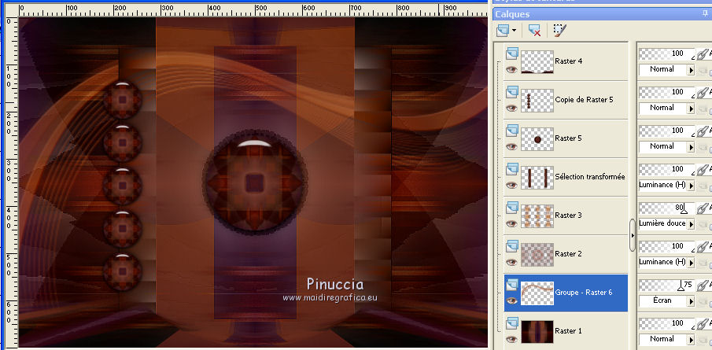Open Lumière douce blend dropdown for Raster 3
This screenshot has height=350, width=712.
pyautogui.click(x=692, y=224)
